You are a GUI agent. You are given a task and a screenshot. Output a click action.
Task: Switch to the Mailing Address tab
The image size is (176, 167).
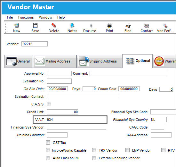[55, 61]
